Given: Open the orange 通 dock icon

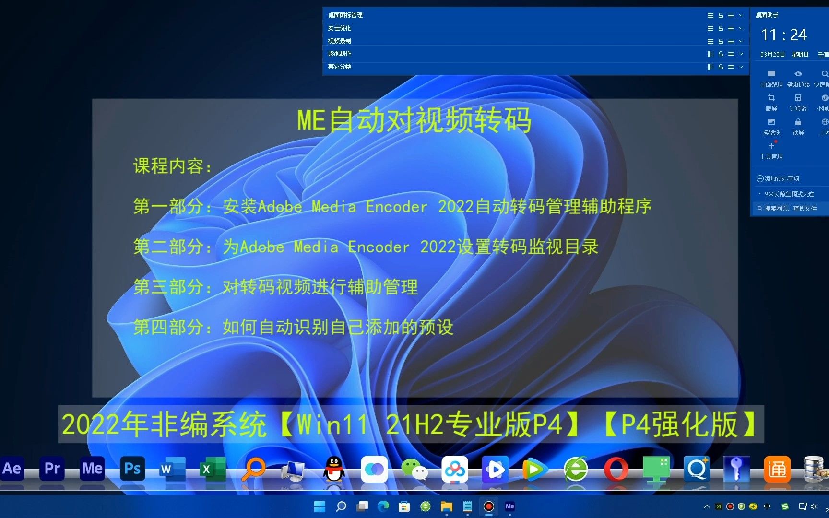Looking at the screenshot, I should click(777, 469).
